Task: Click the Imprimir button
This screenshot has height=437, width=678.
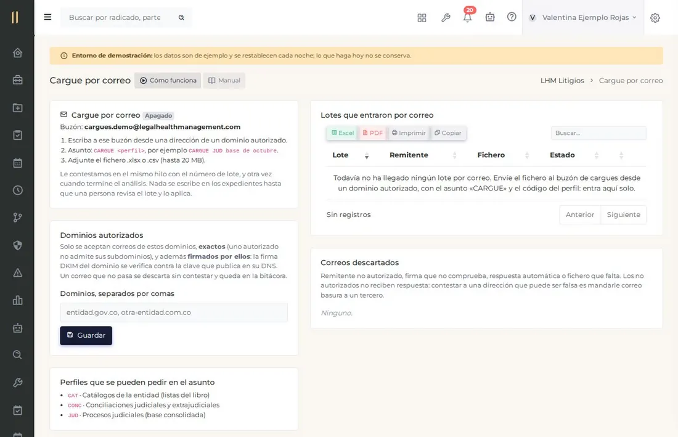Action: [409, 133]
